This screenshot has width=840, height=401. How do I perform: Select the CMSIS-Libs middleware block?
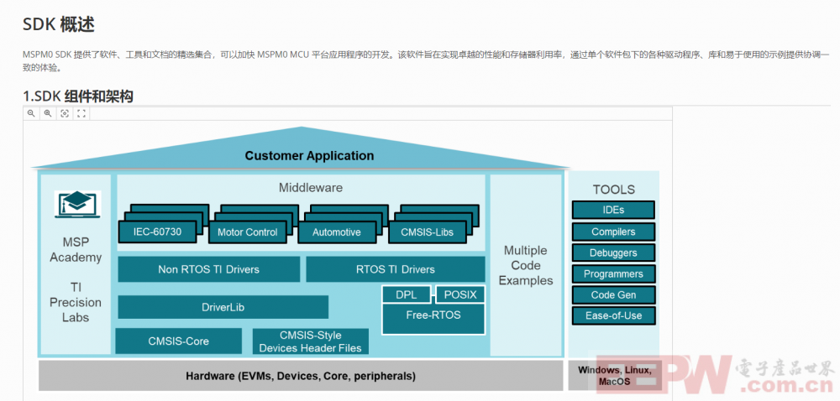coord(427,232)
